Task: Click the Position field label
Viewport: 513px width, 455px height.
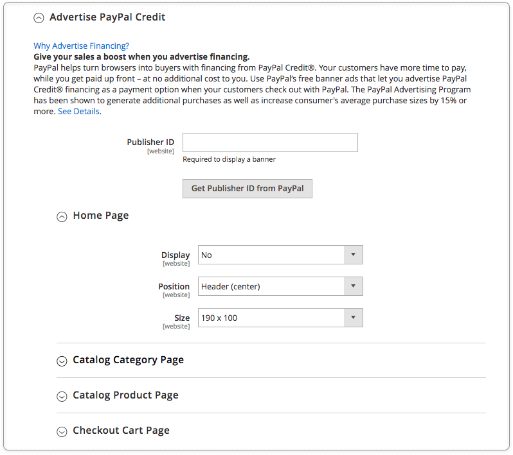Action: coord(174,286)
